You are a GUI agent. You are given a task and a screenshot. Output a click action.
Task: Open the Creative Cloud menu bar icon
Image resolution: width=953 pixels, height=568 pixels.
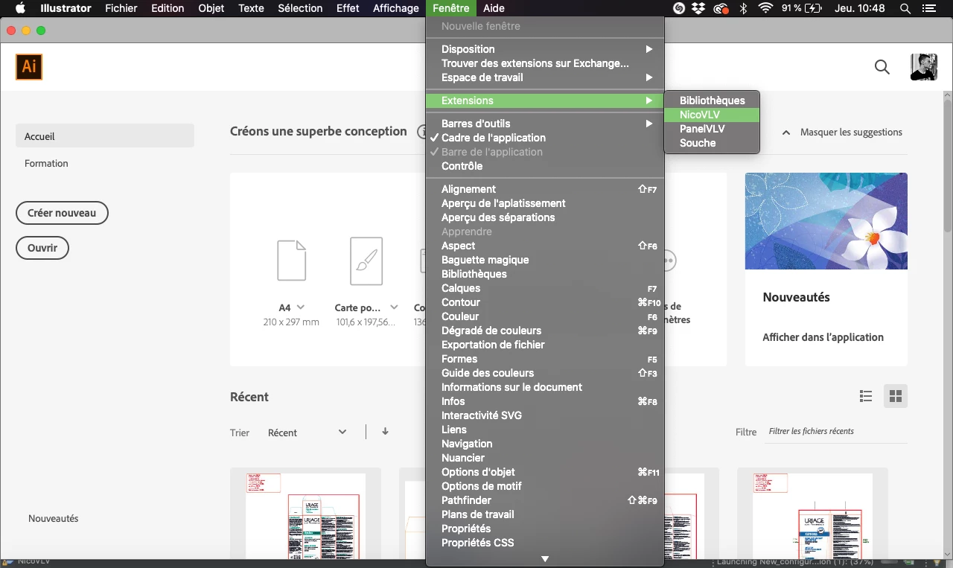[x=721, y=8]
